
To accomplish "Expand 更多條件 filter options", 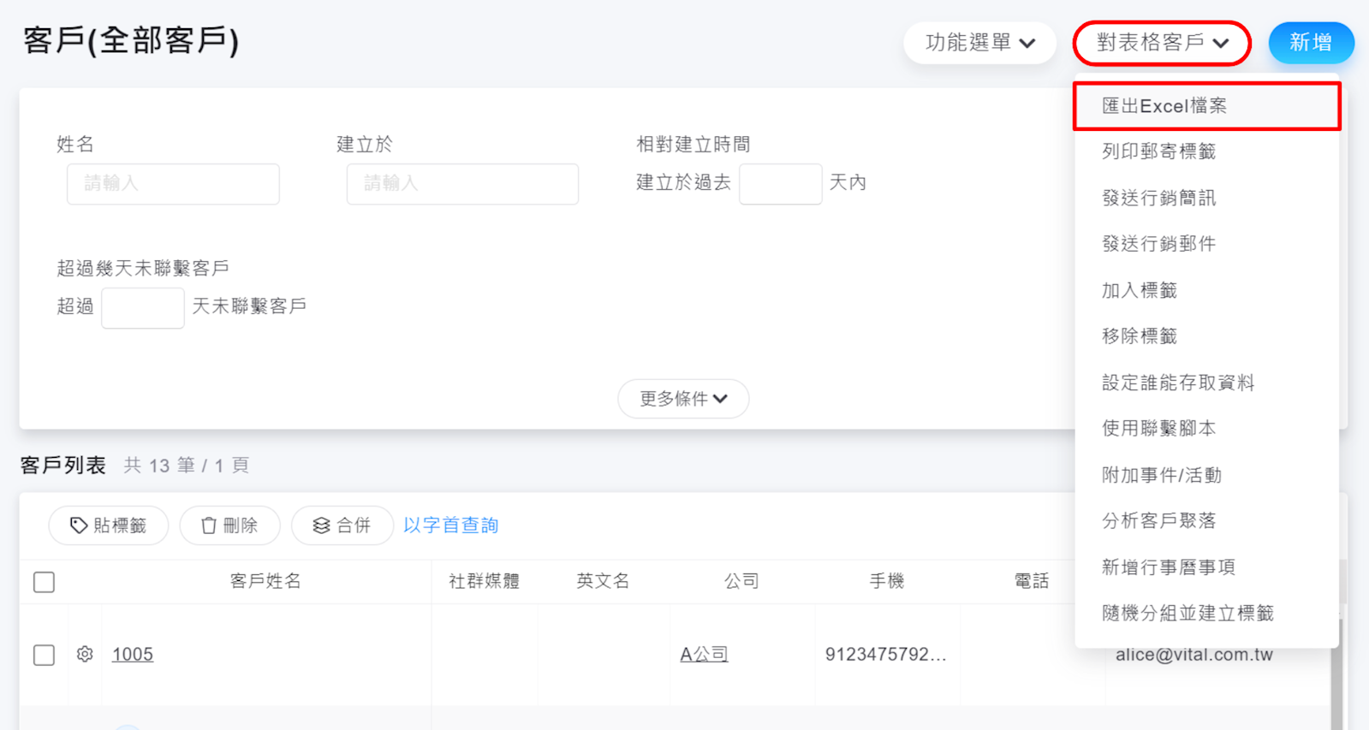I will click(683, 399).
